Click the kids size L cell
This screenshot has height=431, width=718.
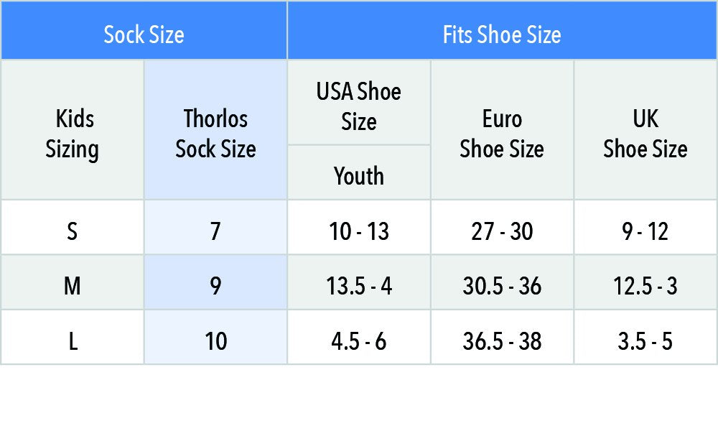pos(72,340)
